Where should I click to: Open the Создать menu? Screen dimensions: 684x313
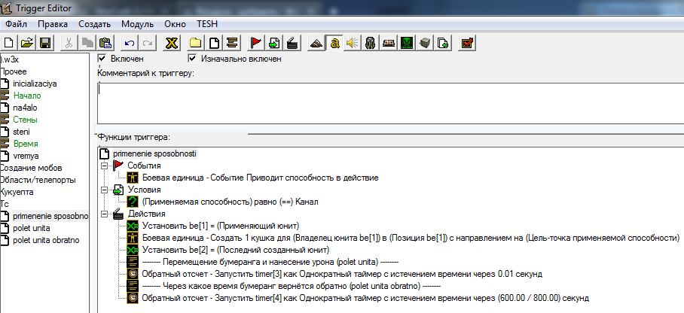95,24
